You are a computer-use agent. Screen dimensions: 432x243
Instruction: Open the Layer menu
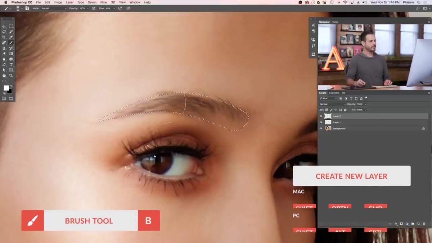click(70, 2)
